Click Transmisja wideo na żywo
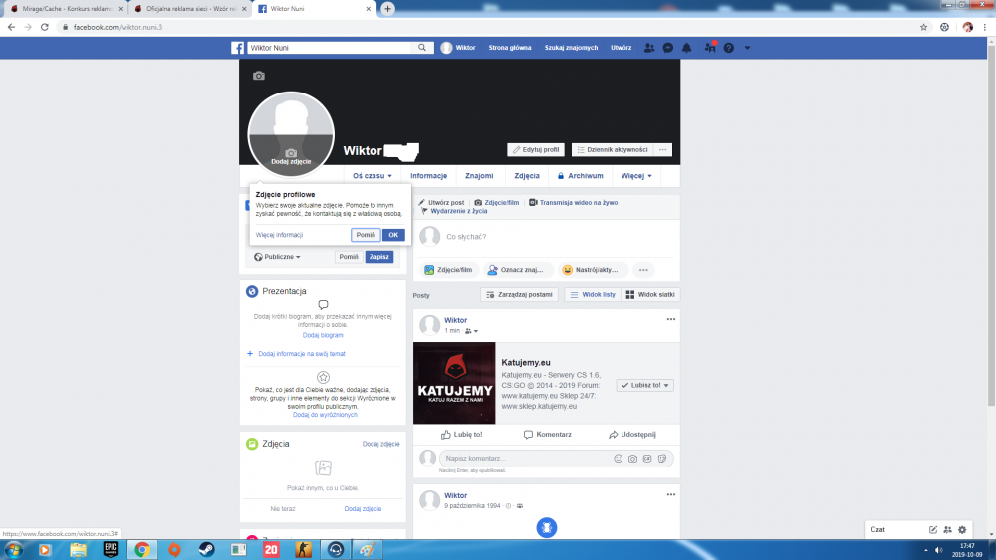Viewport: 996px width, 560px height. [573, 202]
